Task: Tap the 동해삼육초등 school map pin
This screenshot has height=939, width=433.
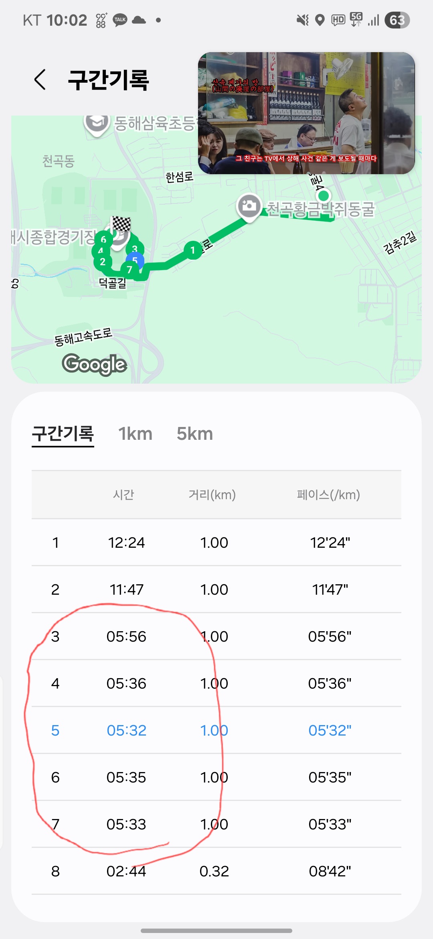Action: tap(97, 122)
